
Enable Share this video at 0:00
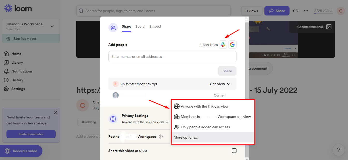pos(234,151)
